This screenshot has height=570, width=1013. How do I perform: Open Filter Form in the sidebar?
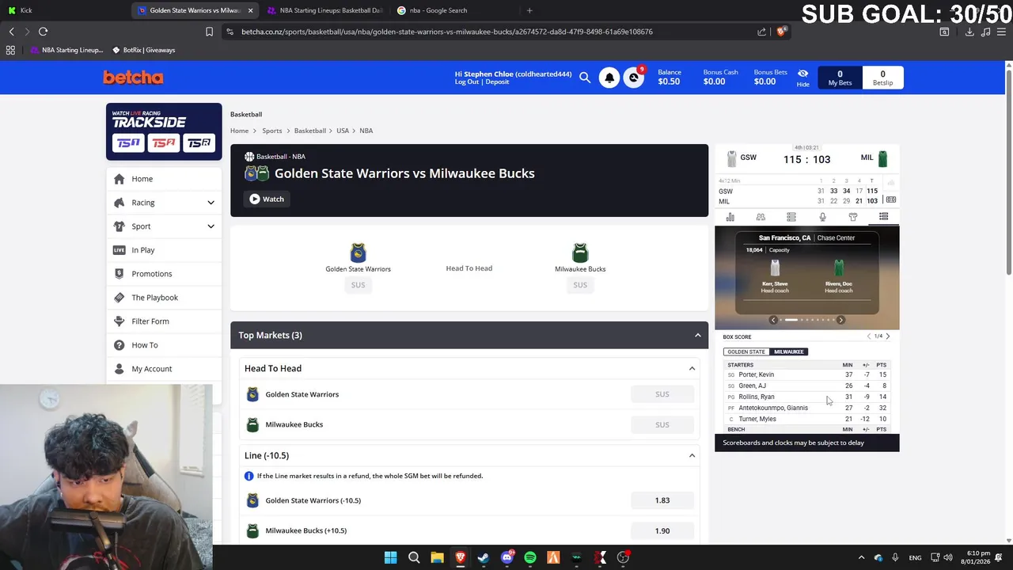(x=164, y=321)
